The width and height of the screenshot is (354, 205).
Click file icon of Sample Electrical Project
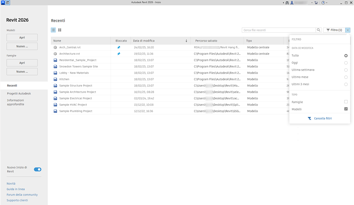point(55,98)
